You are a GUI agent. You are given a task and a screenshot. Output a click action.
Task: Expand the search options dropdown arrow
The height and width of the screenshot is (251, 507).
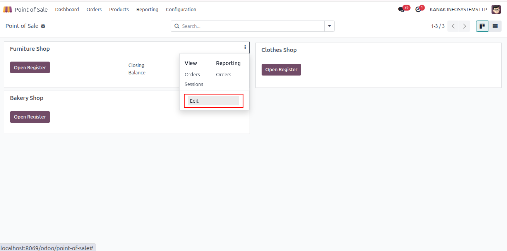coord(329,26)
